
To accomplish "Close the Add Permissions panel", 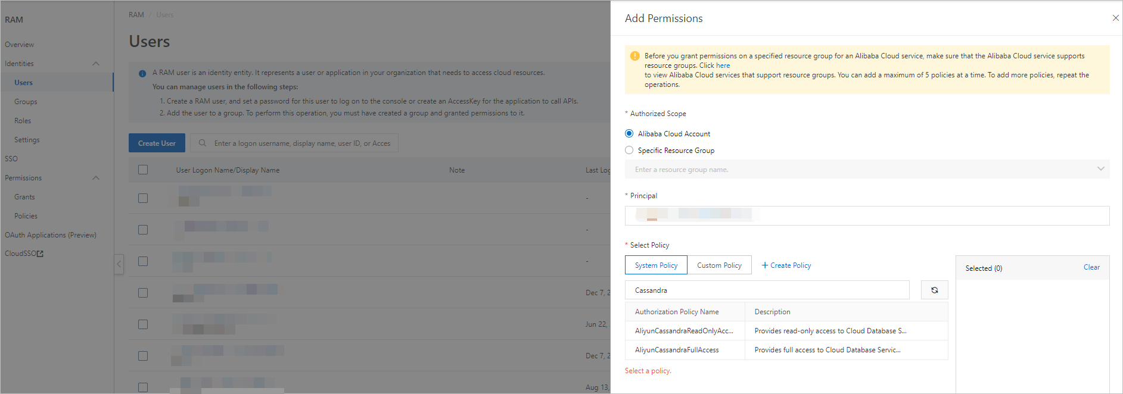I will point(1115,18).
